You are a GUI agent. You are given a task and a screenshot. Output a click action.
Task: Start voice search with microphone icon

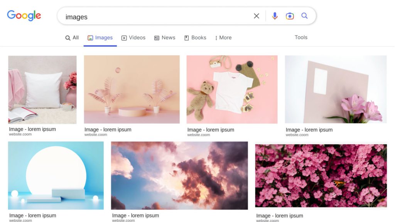coord(275,16)
